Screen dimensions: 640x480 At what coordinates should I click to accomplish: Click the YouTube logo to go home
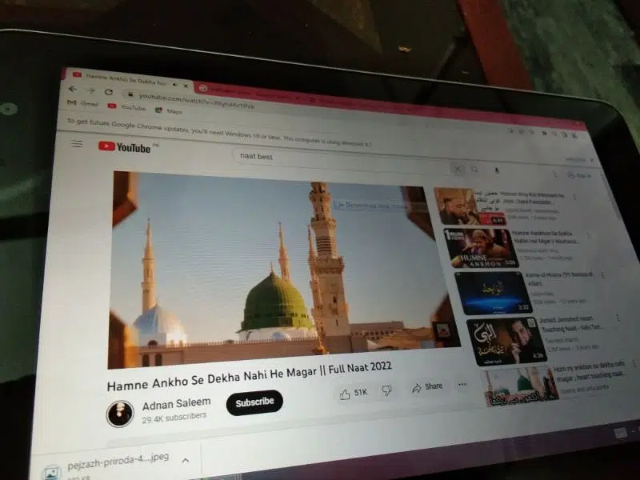click(x=125, y=147)
